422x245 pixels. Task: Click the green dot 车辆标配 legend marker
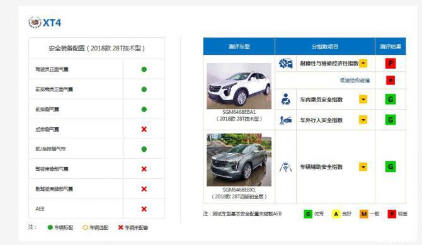(x=50, y=227)
